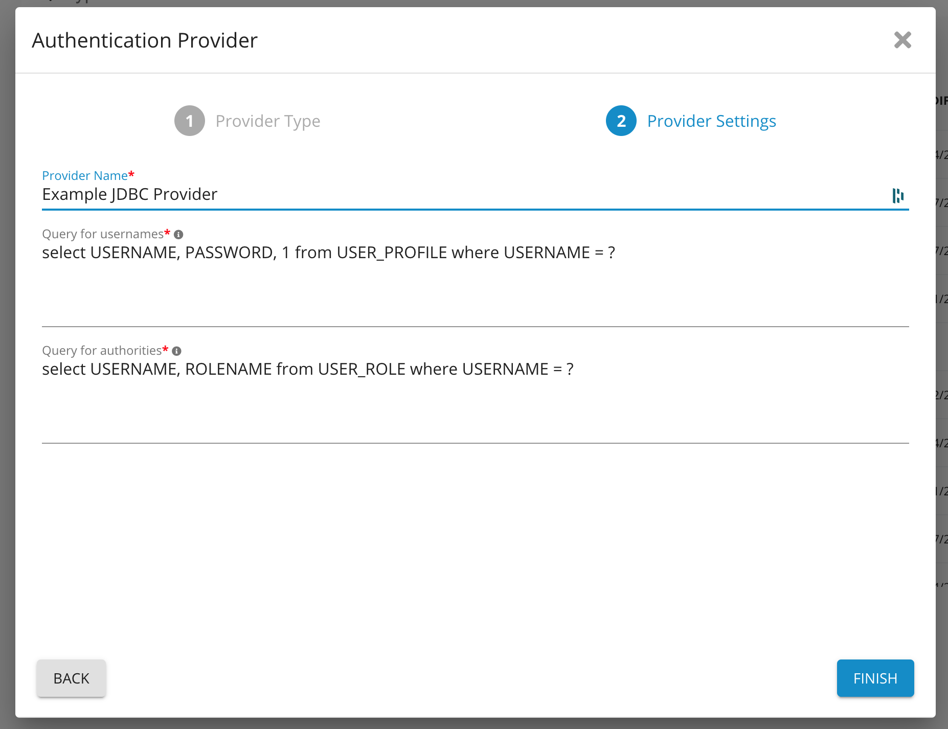Click the step 2 circle icon
The image size is (948, 729).
tap(621, 121)
